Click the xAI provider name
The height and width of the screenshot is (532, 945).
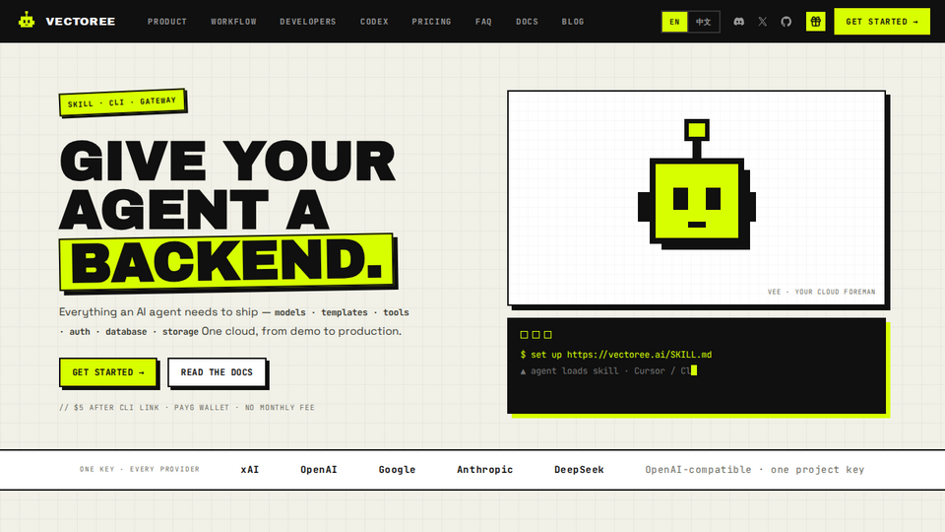(249, 469)
